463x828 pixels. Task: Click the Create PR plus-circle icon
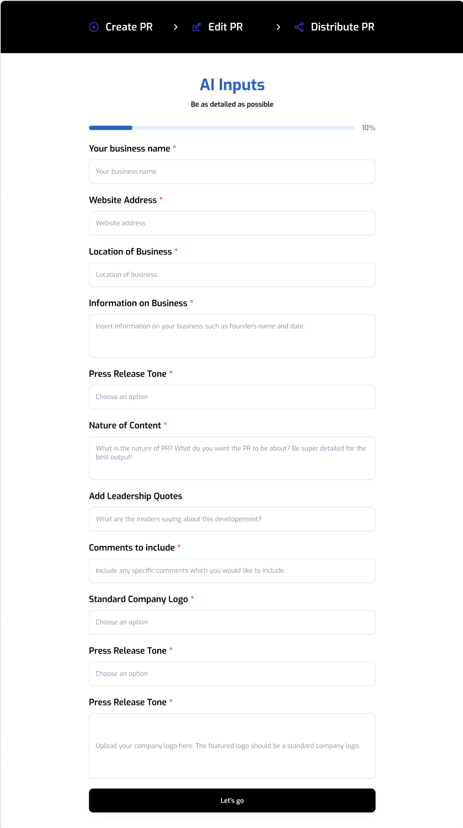point(94,27)
